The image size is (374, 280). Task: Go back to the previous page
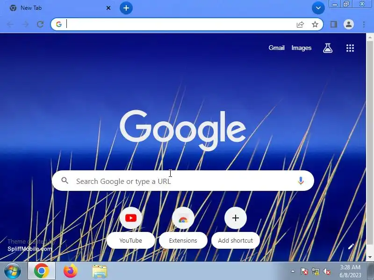click(x=10, y=24)
